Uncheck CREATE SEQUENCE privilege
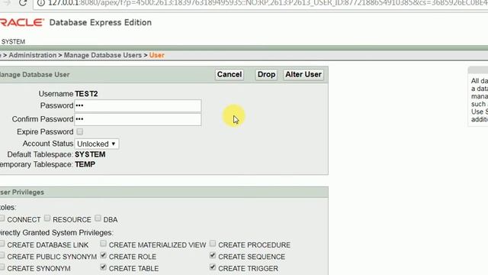 click(213, 255)
